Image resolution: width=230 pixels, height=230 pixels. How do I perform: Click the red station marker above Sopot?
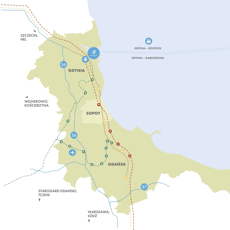click(99, 105)
